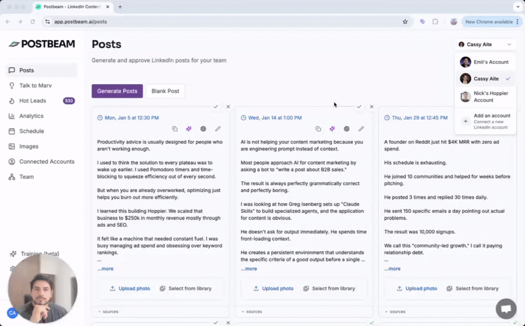The width and height of the screenshot is (525, 326).
Task: Dismiss the Wed, Jan 14 post with X
Action: click(x=371, y=106)
